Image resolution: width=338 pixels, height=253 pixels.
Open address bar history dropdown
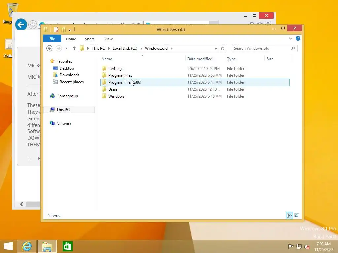click(215, 49)
